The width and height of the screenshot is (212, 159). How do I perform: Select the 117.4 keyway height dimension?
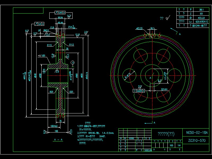166,76
